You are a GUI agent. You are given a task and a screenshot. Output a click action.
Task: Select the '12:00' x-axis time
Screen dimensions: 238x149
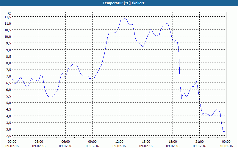(119, 142)
